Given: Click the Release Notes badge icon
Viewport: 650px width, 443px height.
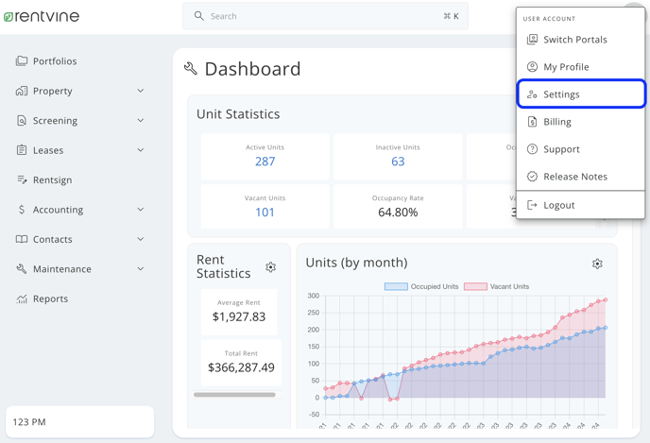Looking at the screenshot, I should [532, 177].
